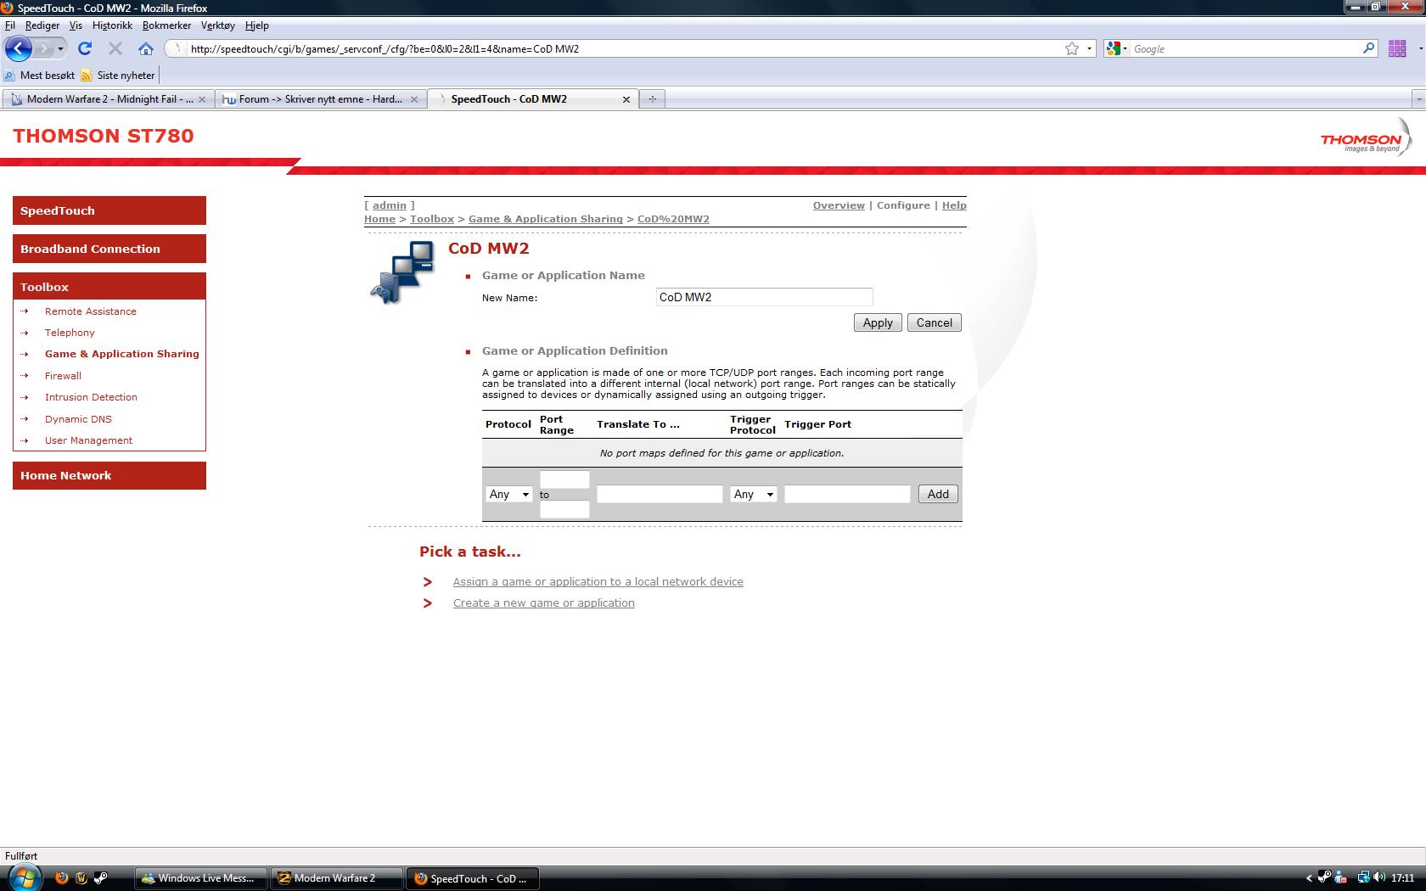This screenshot has height=891, width=1426.
Task: Open Assign a game or application link
Action: 598,581
